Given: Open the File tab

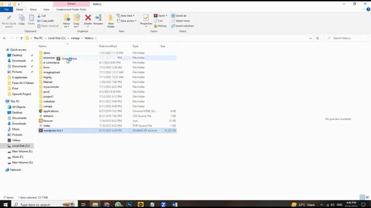Looking at the screenshot, I should pos(6,9).
